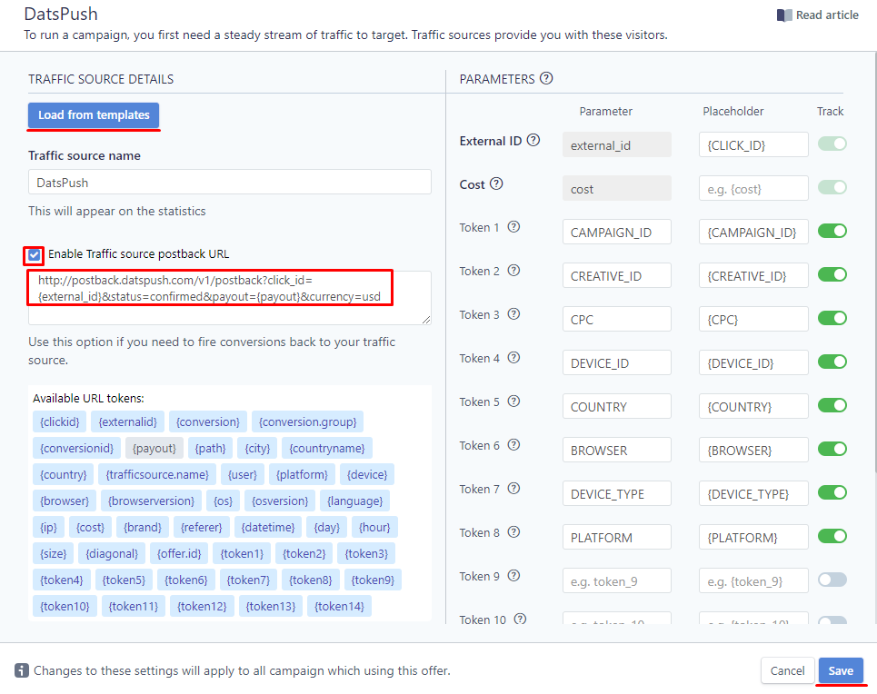Click Token 9 parameter empty field
877x694 pixels.
pyautogui.click(x=617, y=580)
